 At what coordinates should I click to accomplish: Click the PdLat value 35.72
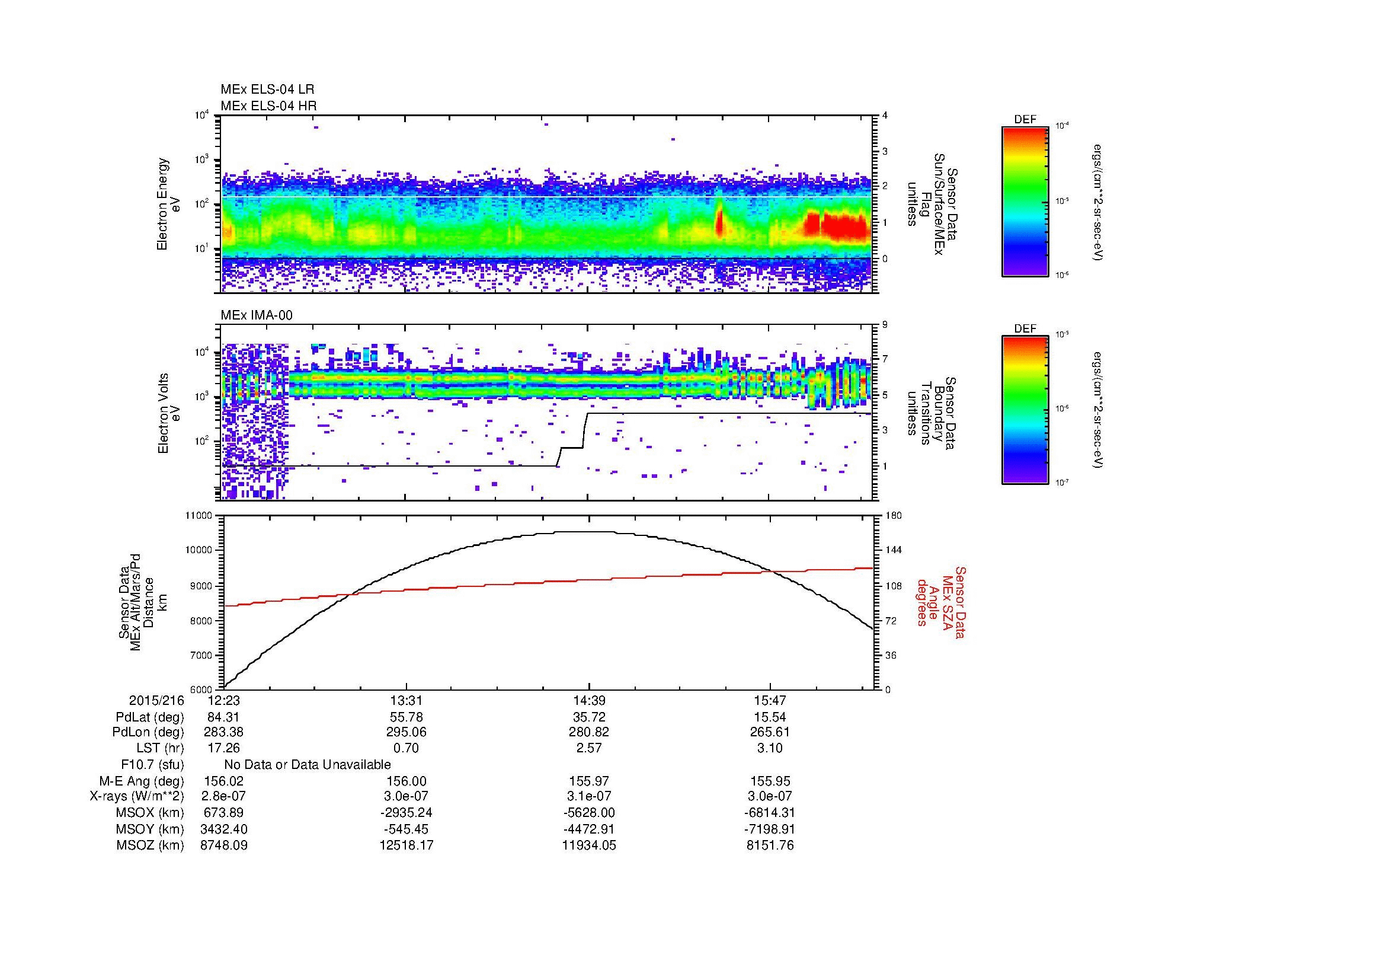(589, 717)
